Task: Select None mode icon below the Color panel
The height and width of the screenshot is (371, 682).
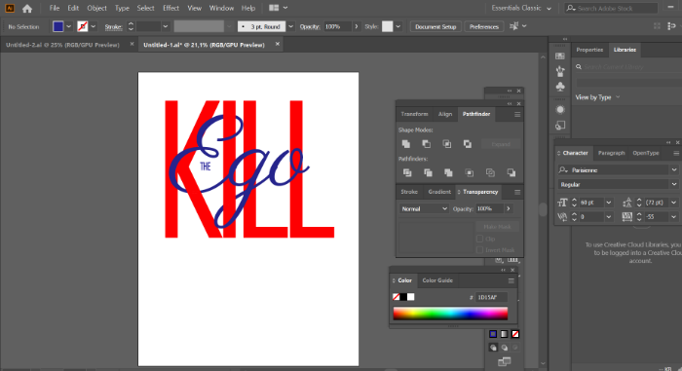Action: click(515, 334)
